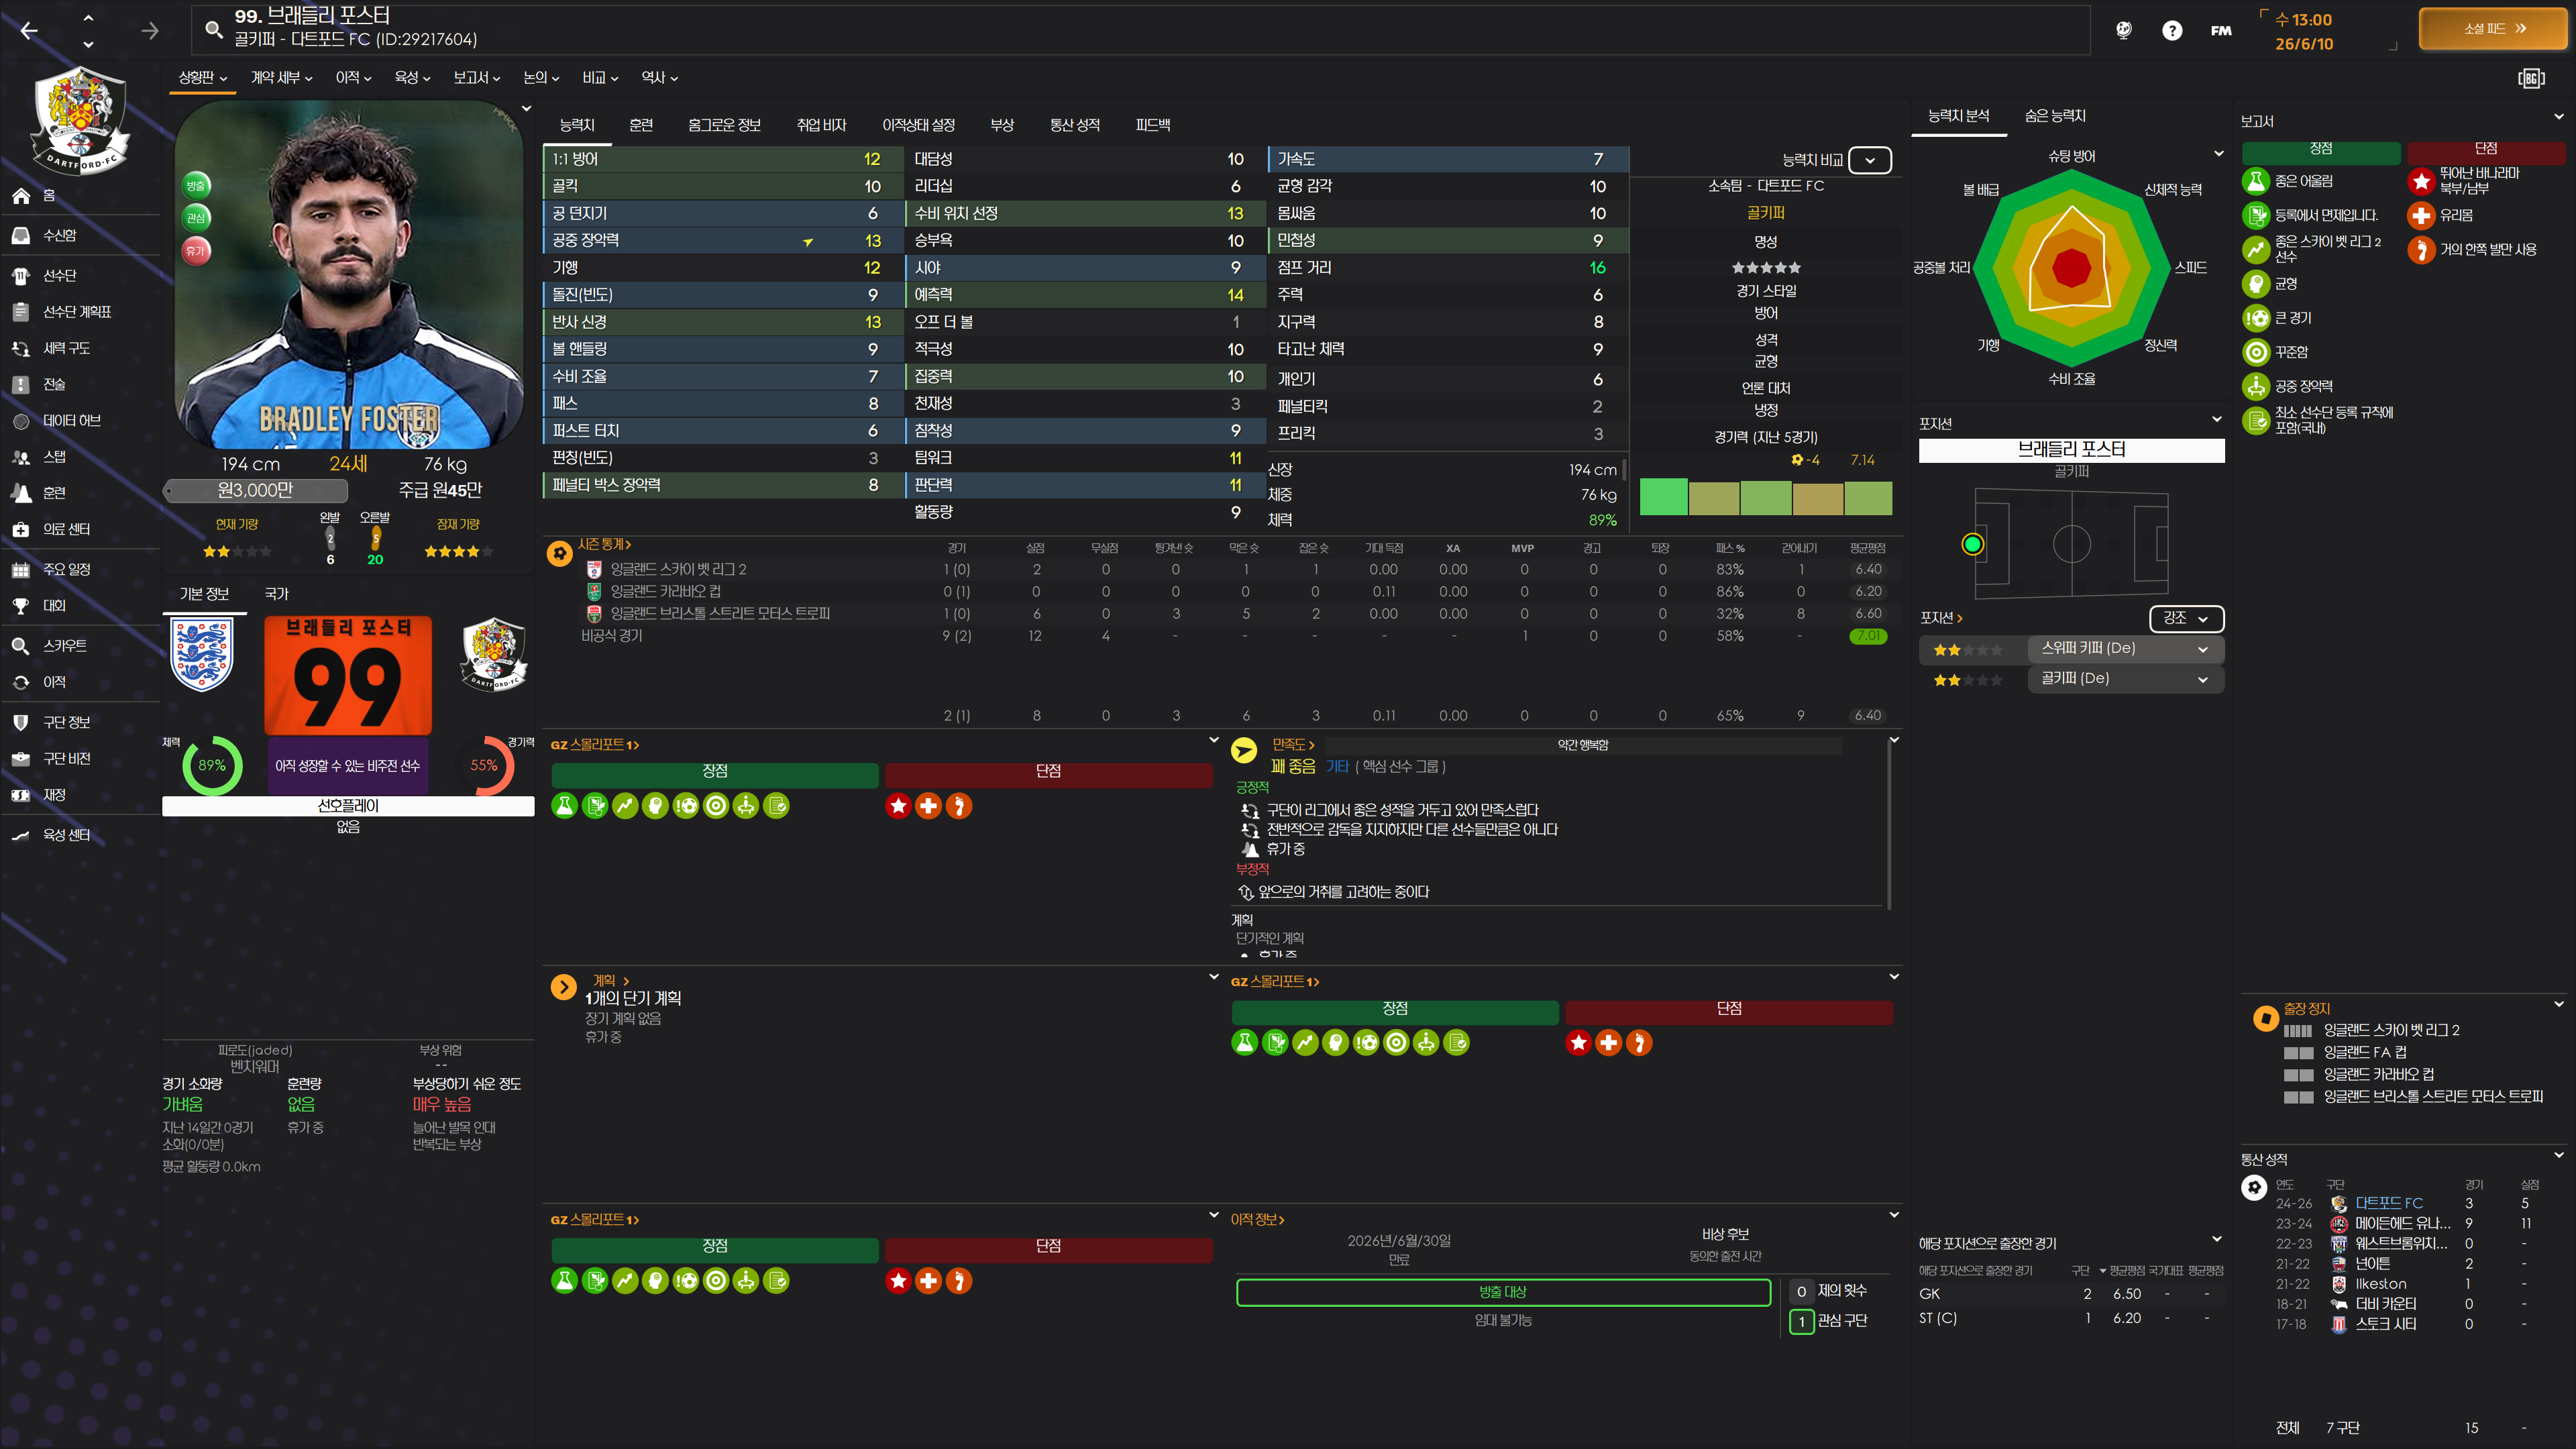This screenshot has height=1449, width=2576.
Task: Open 의료 센터 from the sidebar
Action: (x=66, y=529)
